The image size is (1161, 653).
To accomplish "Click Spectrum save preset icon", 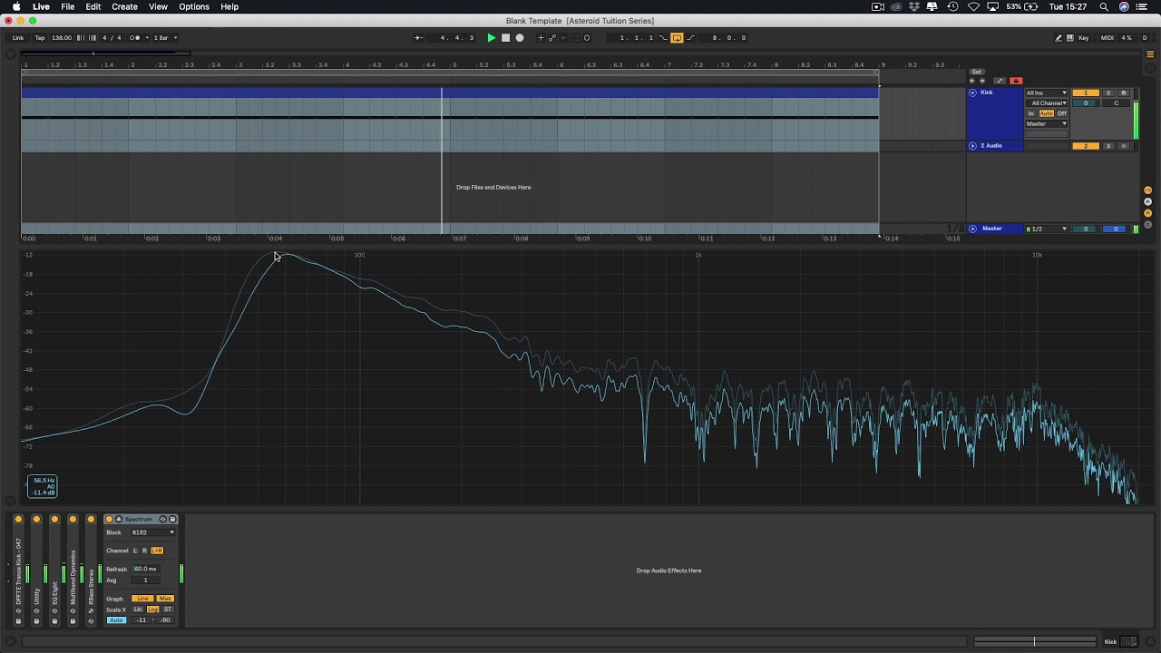I will point(172,520).
